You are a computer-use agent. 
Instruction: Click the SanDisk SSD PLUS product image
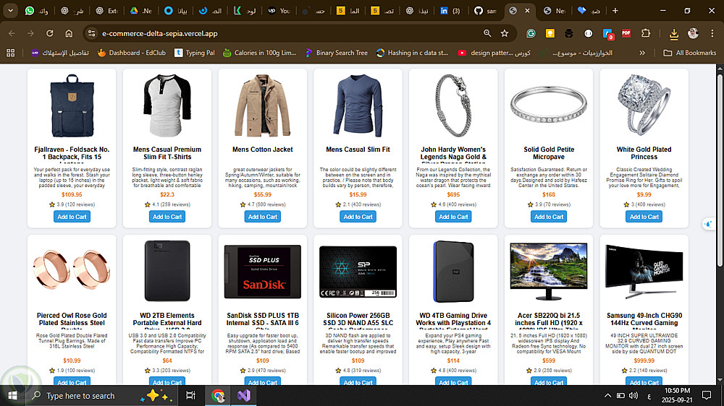point(263,272)
